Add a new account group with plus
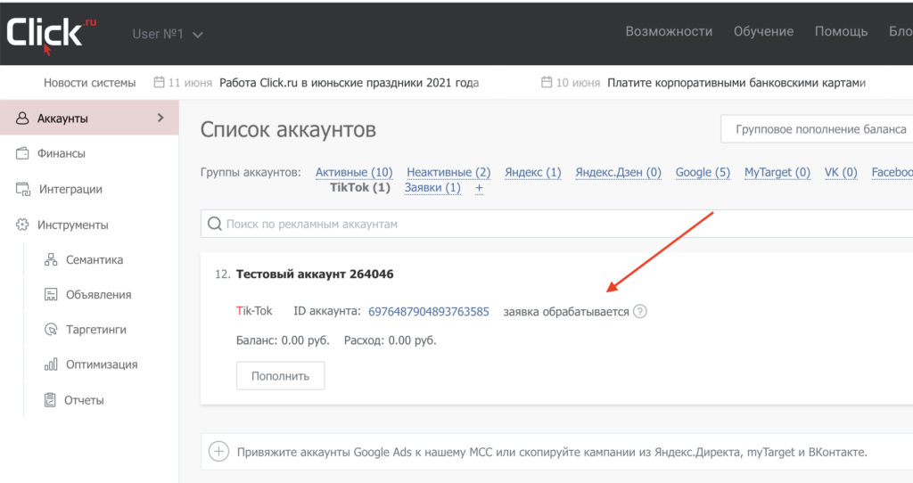Image resolution: width=913 pixels, height=483 pixels. [479, 188]
